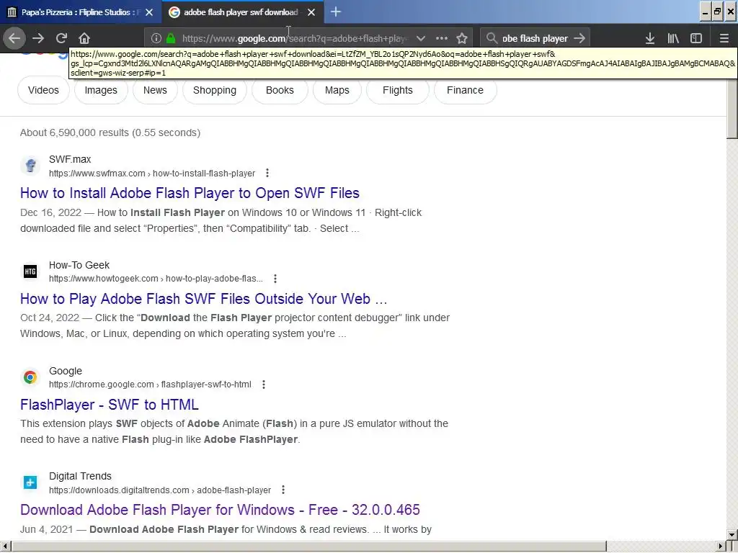The width and height of the screenshot is (738, 553).
Task: Open more options for SWF.max result
Action: click(x=267, y=173)
